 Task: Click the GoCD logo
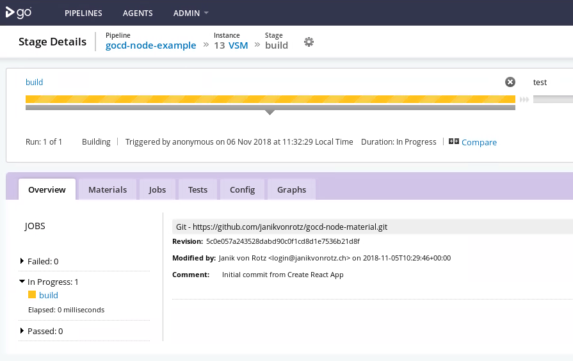[x=19, y=13]
